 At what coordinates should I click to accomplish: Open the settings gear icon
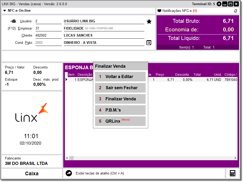(219, 4)
